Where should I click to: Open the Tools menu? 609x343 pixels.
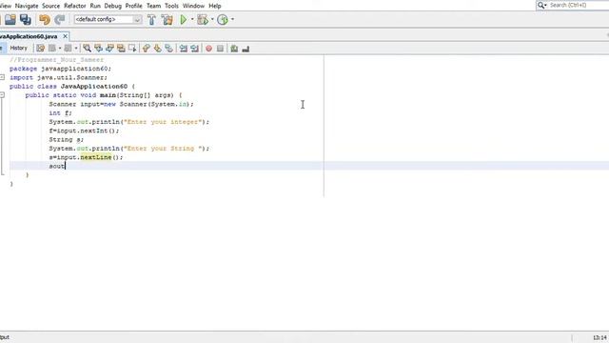click(171, 6)
